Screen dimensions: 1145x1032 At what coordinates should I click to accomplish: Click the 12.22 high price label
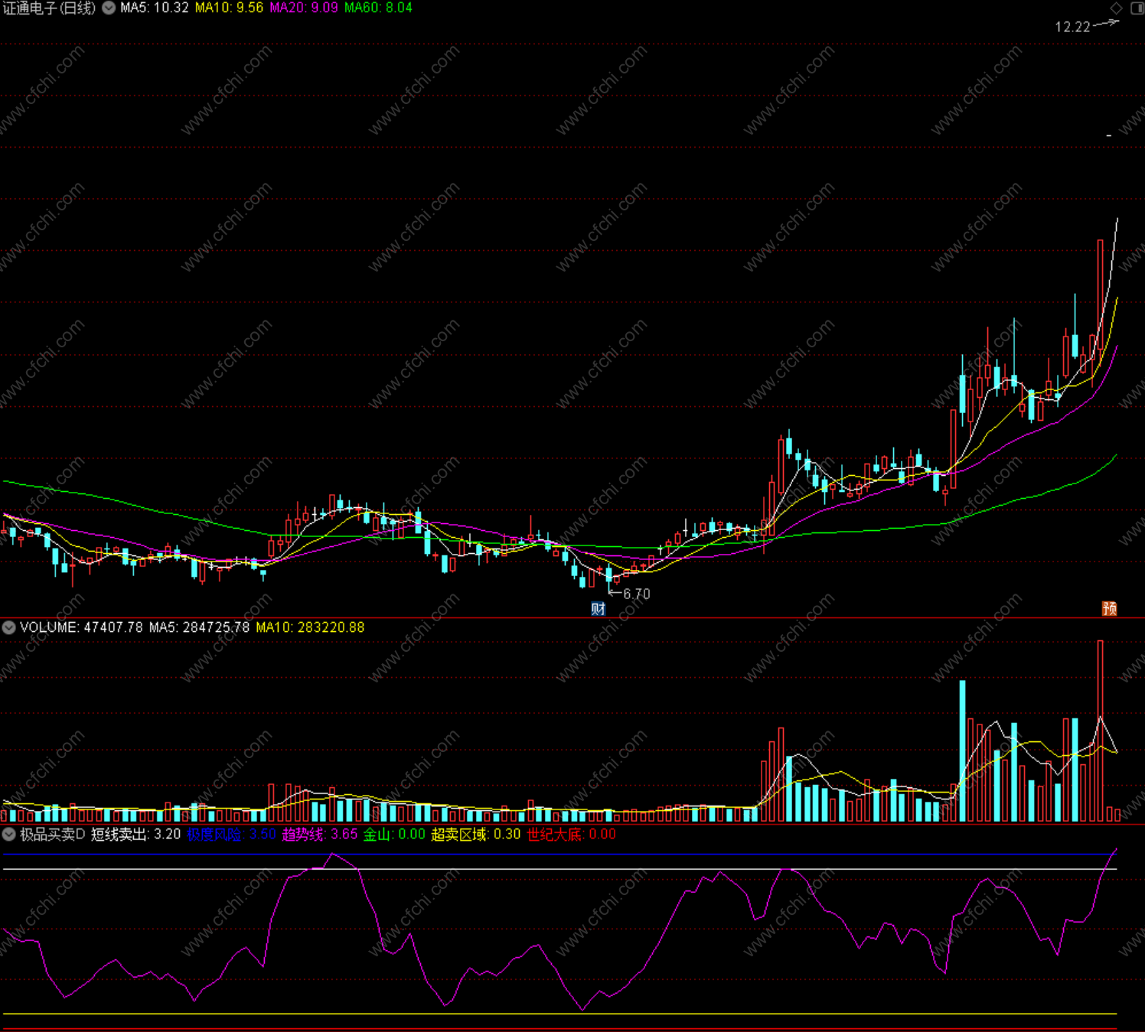click(x=1072, y=28)
